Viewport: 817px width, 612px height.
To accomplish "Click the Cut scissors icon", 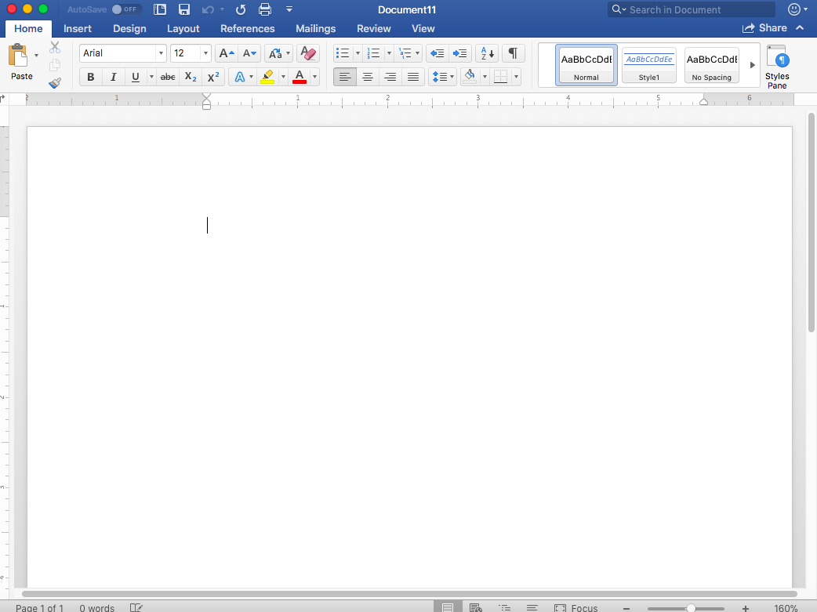I will [55, 47].
